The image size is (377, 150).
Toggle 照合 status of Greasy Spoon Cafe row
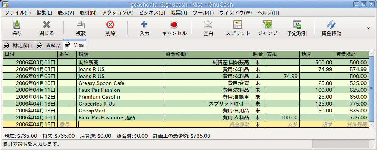(x=258, y=83)
